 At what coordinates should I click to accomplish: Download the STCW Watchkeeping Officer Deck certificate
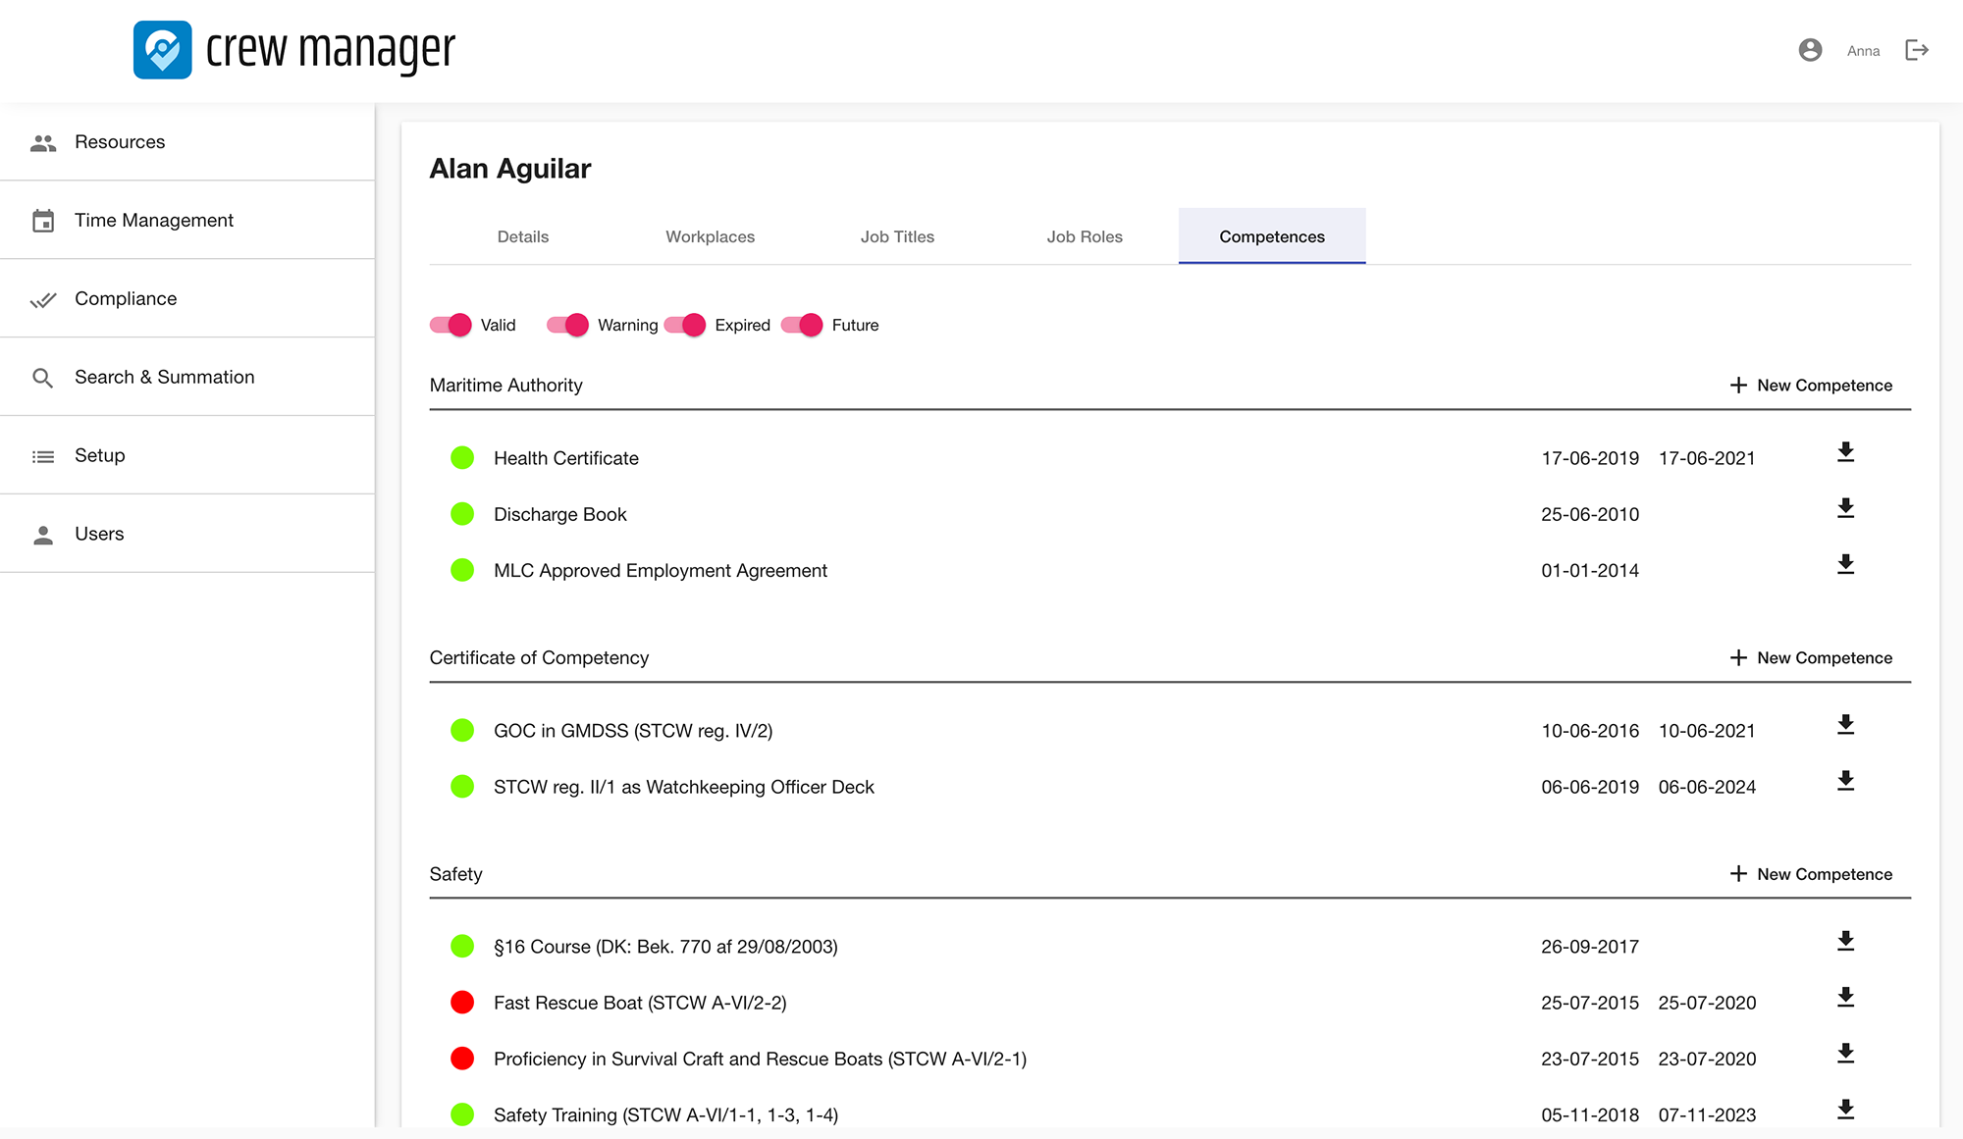coord(1845,781)
